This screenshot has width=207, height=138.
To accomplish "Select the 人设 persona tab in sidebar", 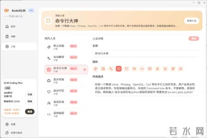I will point(19,47).
